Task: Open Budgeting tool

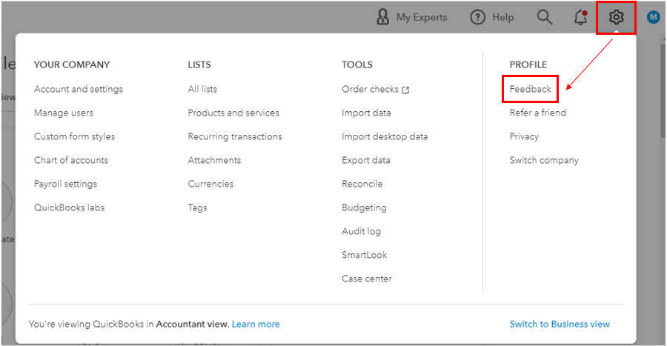Action: tap(364, 208)
